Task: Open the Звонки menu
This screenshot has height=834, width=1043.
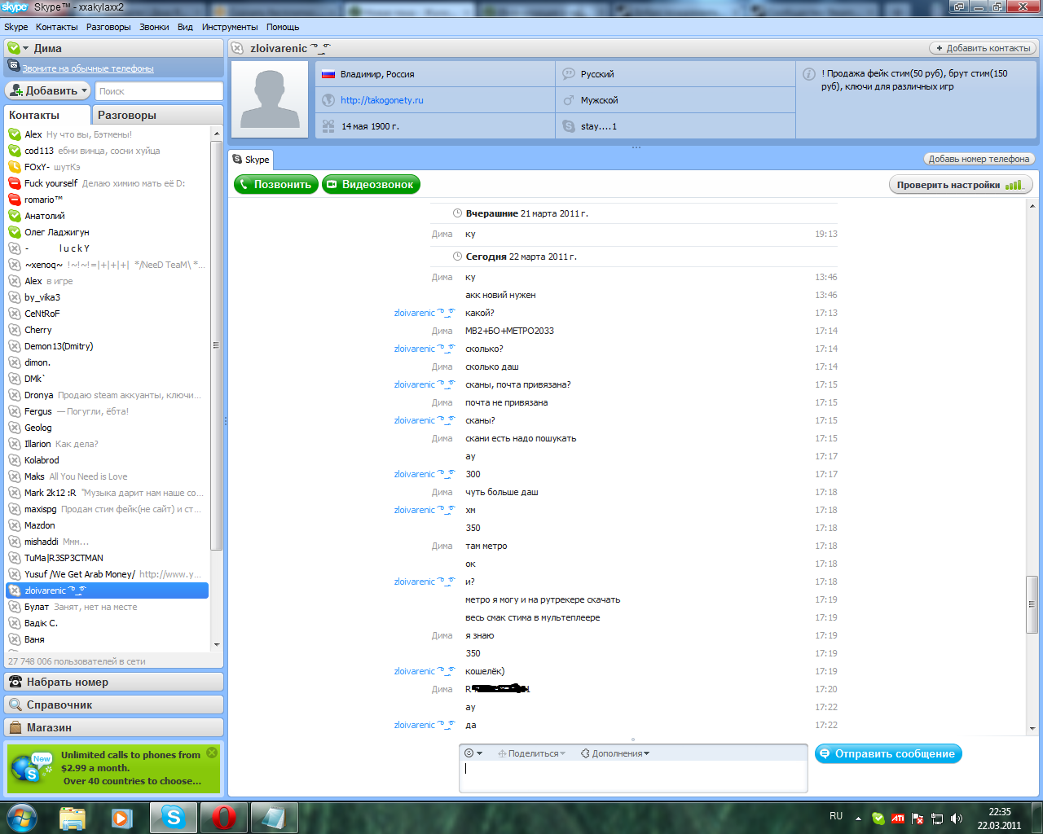Action: click(154, 27)
